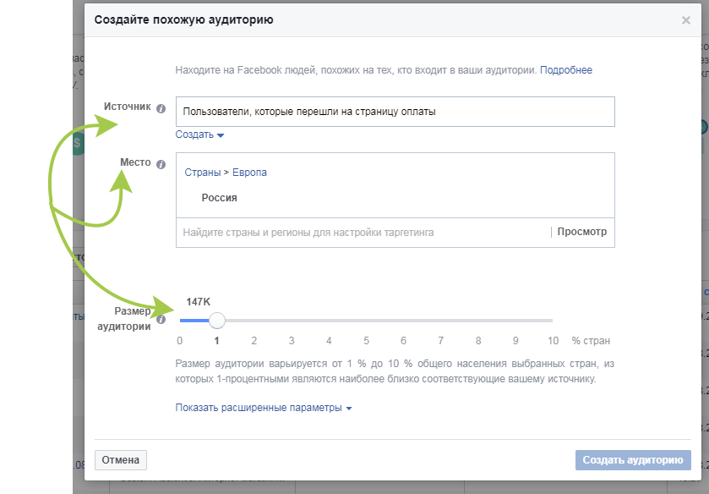Click the Источник source input field
This screenshot has height=494, width=709.
pyautogui.click(x=395, y=112)
